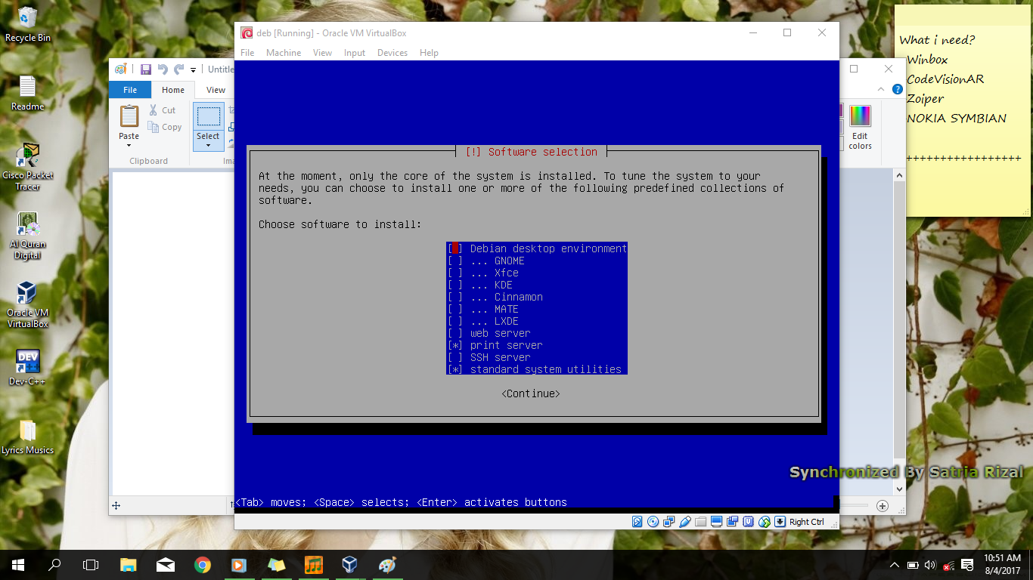
Task: Select the Al Quran Digital desktop icon
Action: click(27, 236)
